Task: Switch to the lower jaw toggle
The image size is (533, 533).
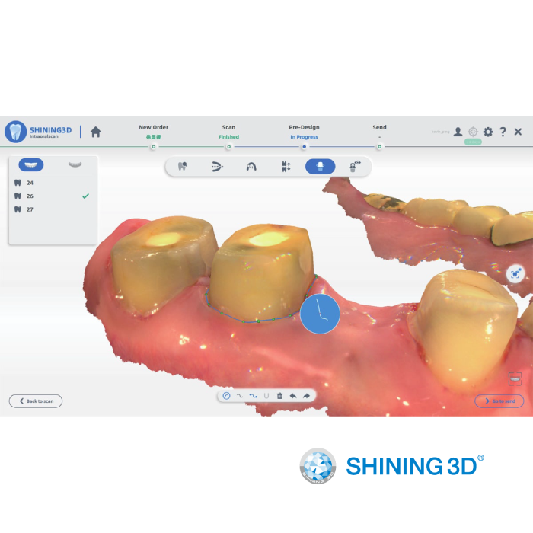Action: tap(74, 164)
